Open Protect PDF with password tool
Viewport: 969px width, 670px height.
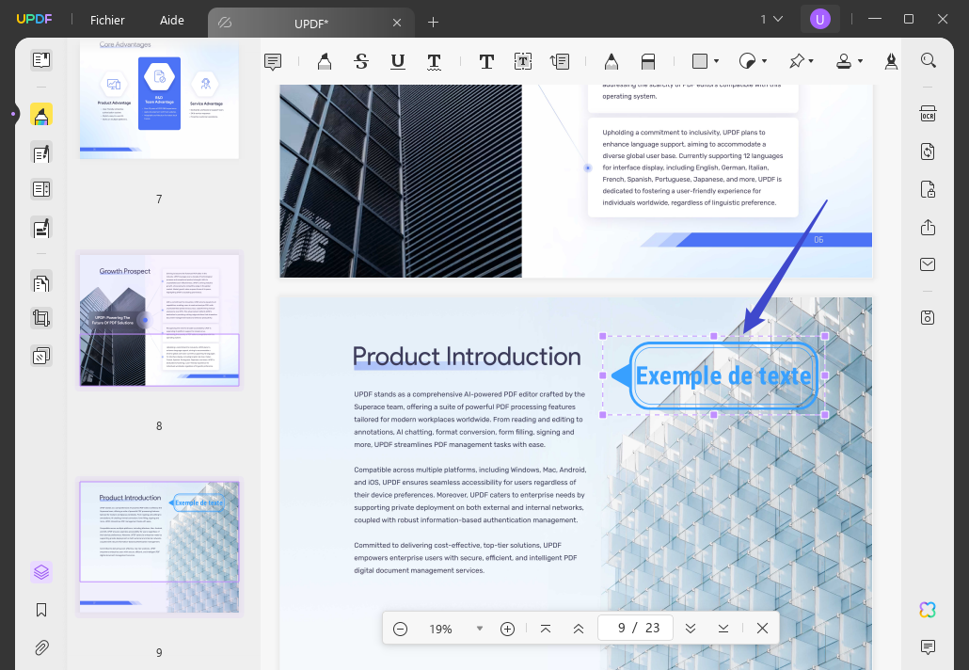(x=928, y=189)
